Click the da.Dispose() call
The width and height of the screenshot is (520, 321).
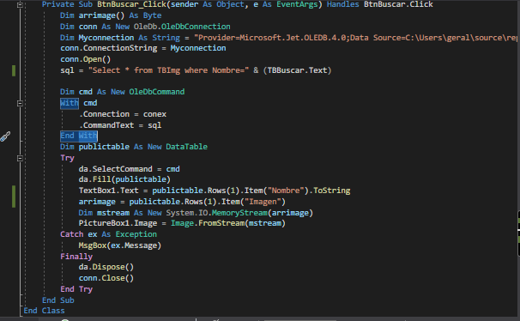(106, 267)
